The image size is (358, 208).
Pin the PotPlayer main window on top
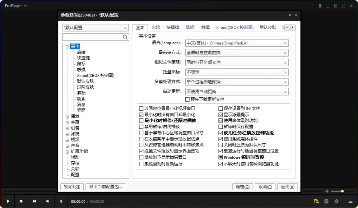click(x=320, y=6)
